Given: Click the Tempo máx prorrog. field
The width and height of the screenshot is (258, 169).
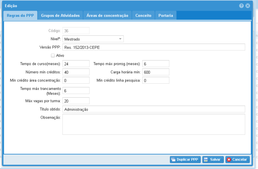Looking at the screenshot, I should pos(156,64).
